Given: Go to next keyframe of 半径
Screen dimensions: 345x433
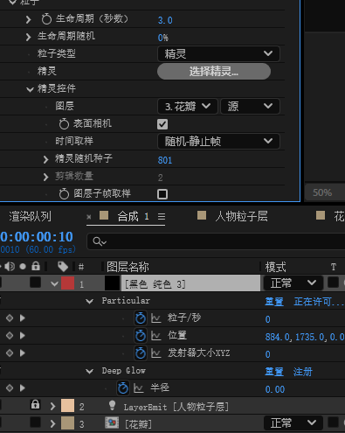Looking at the screenshot, I should [x=22, y=388].
